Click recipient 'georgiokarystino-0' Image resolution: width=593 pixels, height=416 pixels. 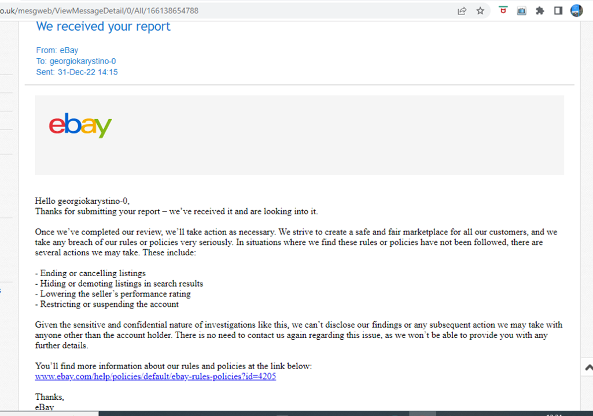point(82,61)
